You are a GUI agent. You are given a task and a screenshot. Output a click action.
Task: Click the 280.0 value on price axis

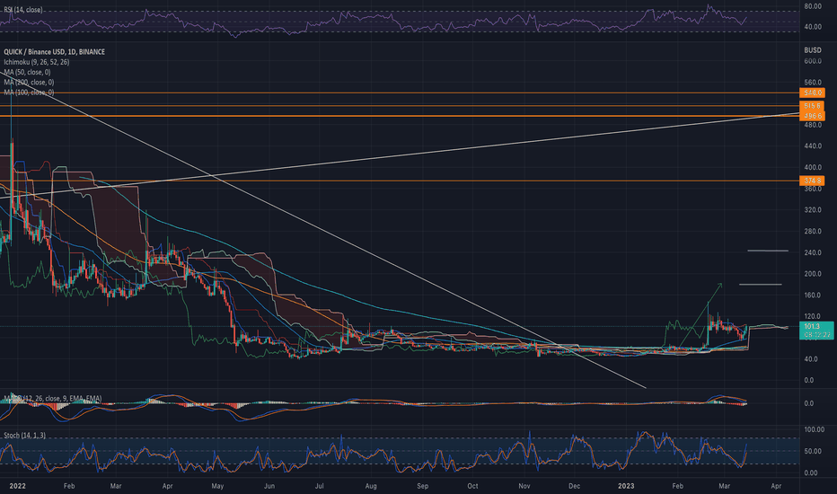(813, 231)
